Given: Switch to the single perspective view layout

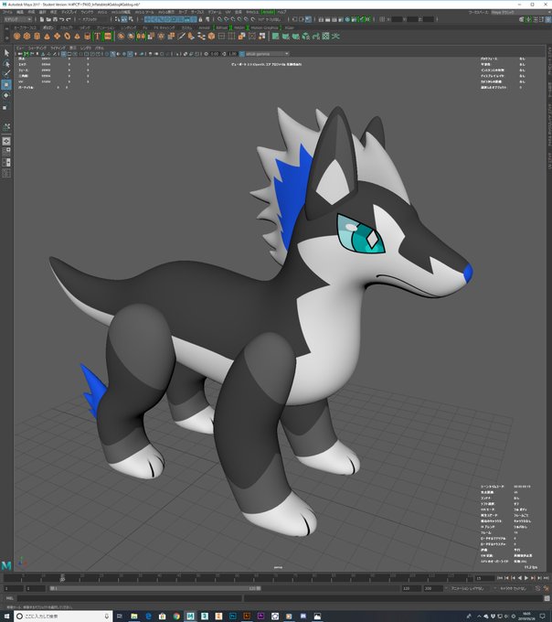Looking at the screenshot, I should [x=6, y=141].
